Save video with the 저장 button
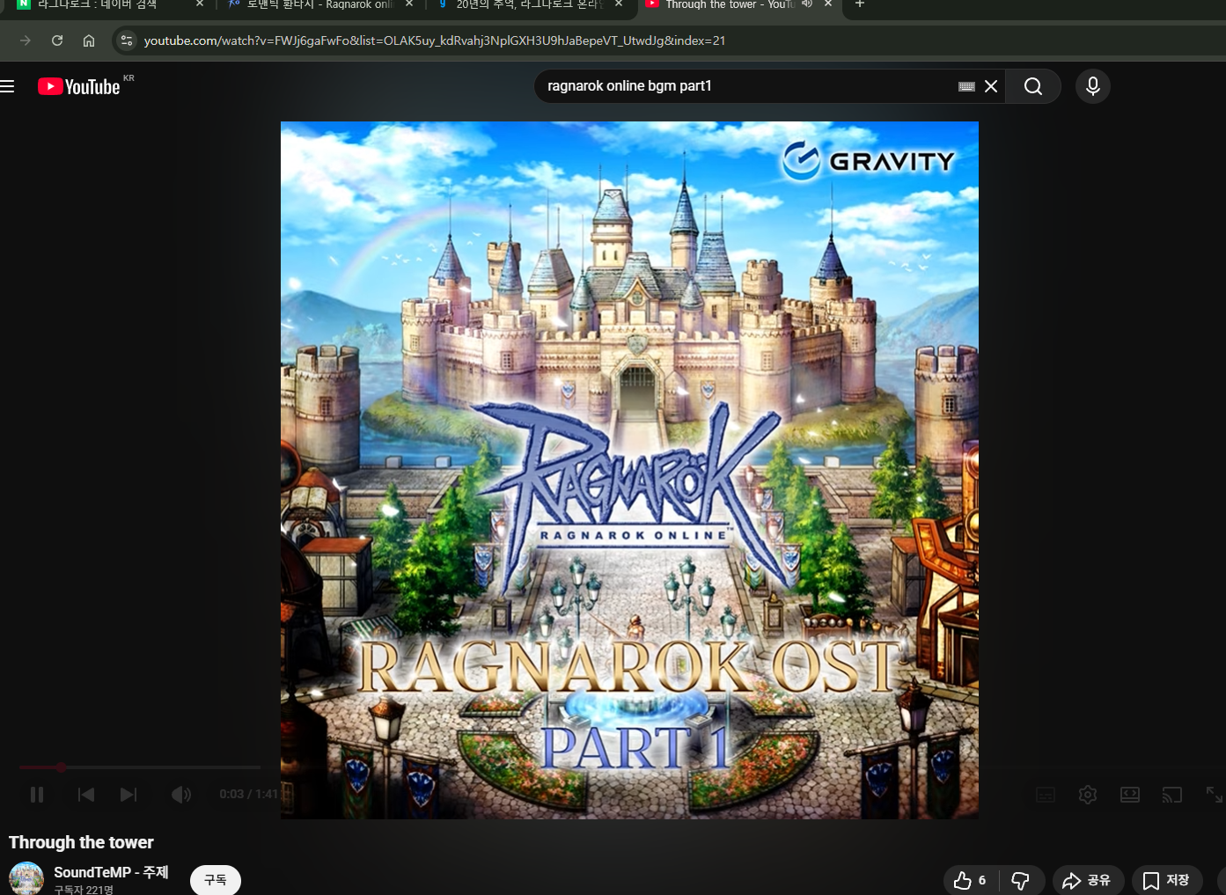Image resolution: width=1226 pixels, height=895 pixels. tap(1167, 880)
